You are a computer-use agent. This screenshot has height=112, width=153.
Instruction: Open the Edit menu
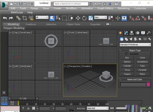(13, 8)
